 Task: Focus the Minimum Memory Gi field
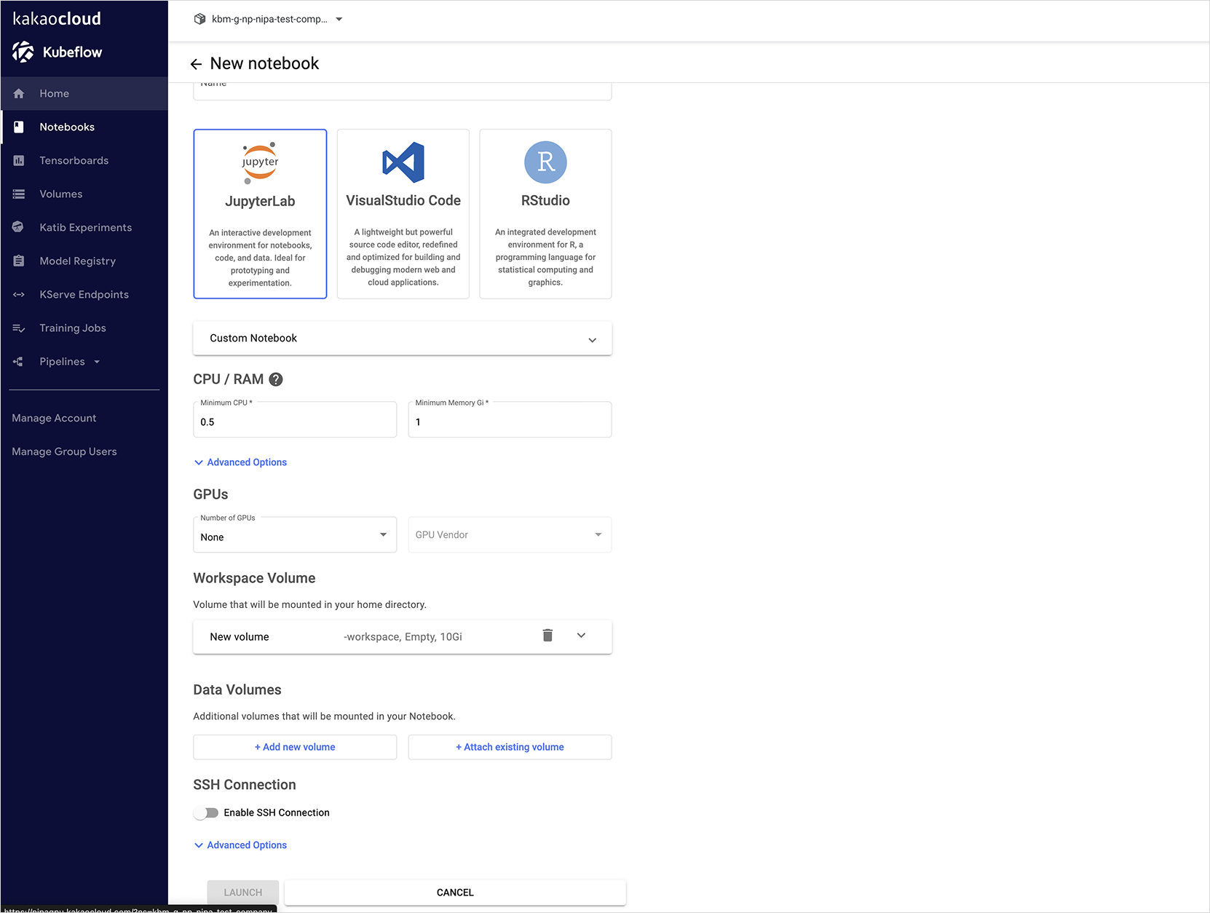[x=510, y=420]
